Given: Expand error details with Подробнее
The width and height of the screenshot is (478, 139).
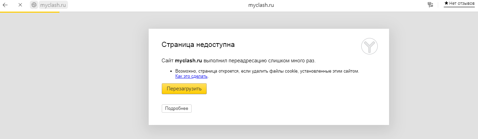Looking at the screenshot, I should (x=177, y=109).
